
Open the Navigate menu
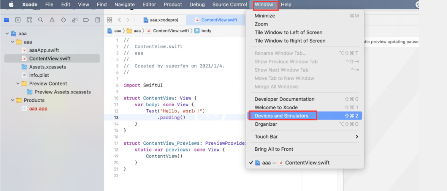tap(125, 5)
